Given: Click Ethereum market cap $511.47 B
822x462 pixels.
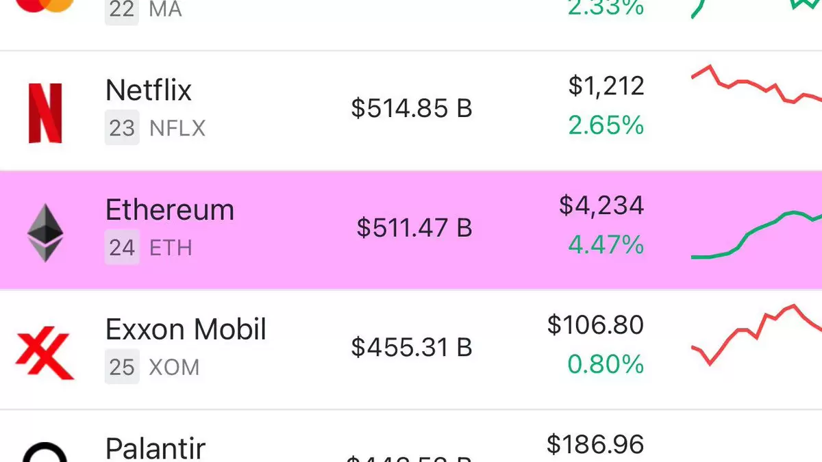Looking at the screenshot, I should pos(414,227).
